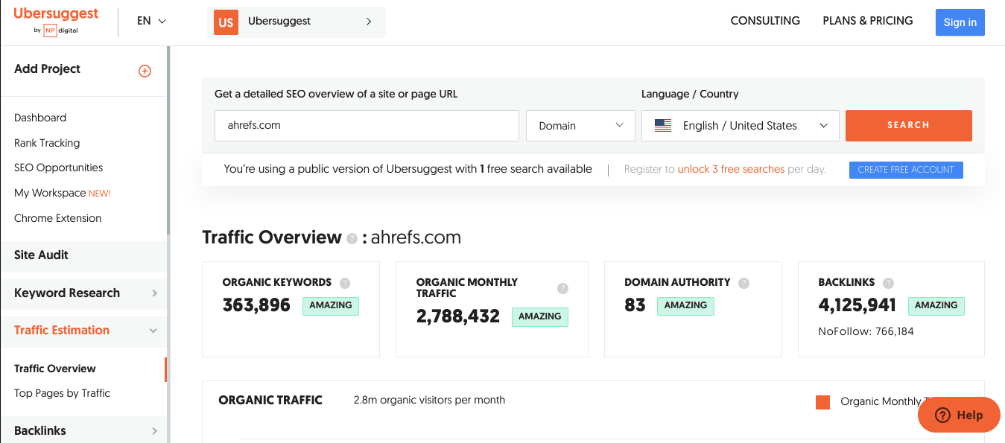Collapse the Traffic Estimation section

83,330
